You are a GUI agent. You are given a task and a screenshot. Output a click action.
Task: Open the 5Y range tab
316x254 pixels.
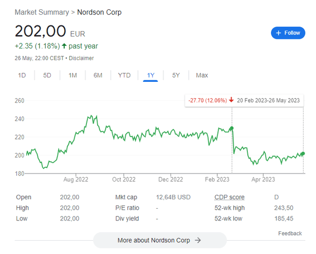point(176,75)
